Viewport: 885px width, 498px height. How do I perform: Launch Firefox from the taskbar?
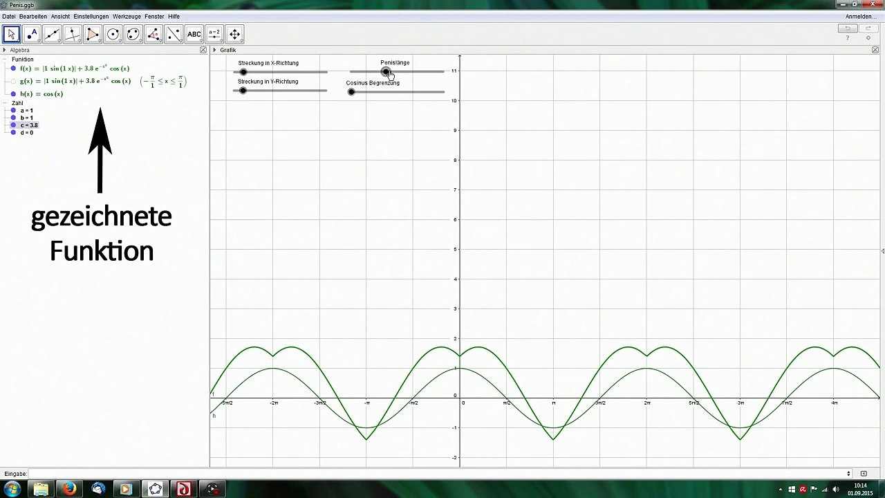69,489
